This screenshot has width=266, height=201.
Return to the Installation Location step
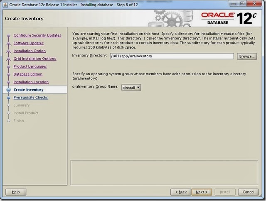[x=31, y=82]
